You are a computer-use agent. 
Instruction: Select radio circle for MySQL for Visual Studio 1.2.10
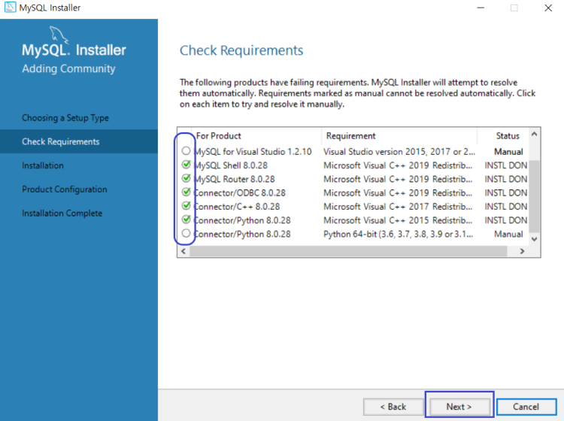click(186, 150)
